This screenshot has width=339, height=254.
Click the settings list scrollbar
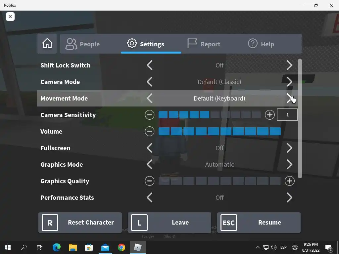[x=300, y=119]
